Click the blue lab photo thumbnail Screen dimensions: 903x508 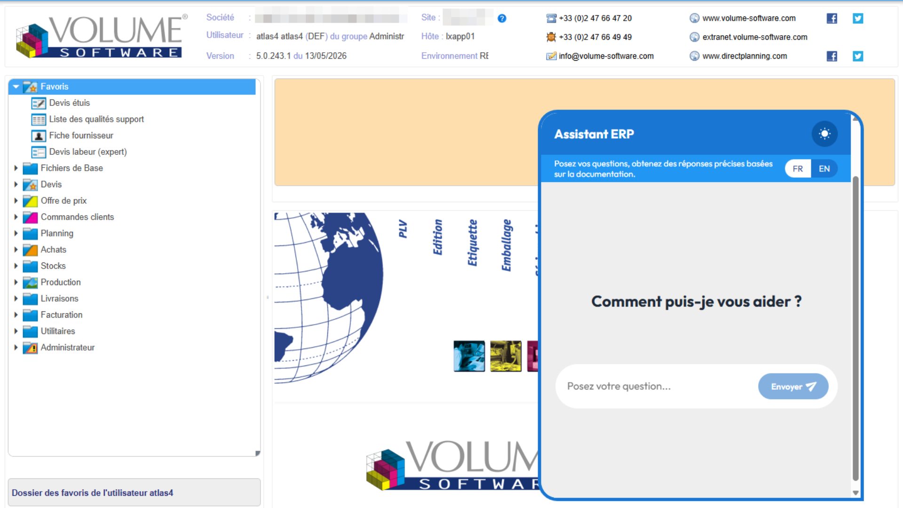[469, 356]
